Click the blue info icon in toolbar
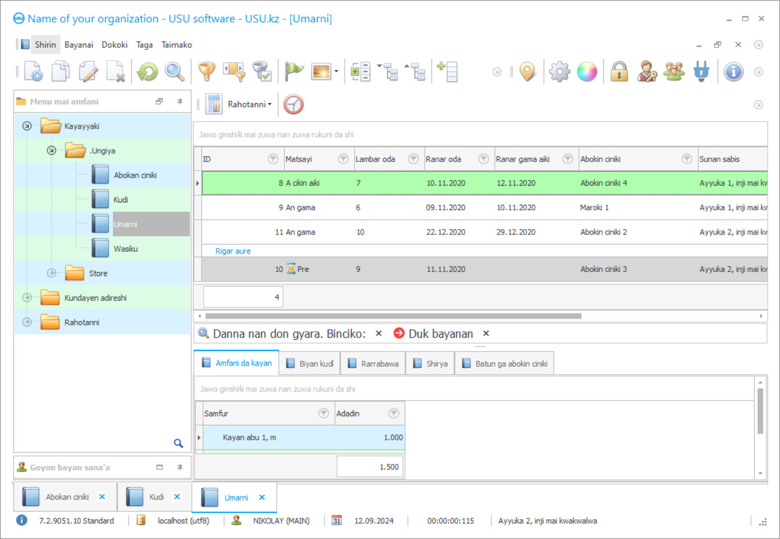 (x=733, y=71)
